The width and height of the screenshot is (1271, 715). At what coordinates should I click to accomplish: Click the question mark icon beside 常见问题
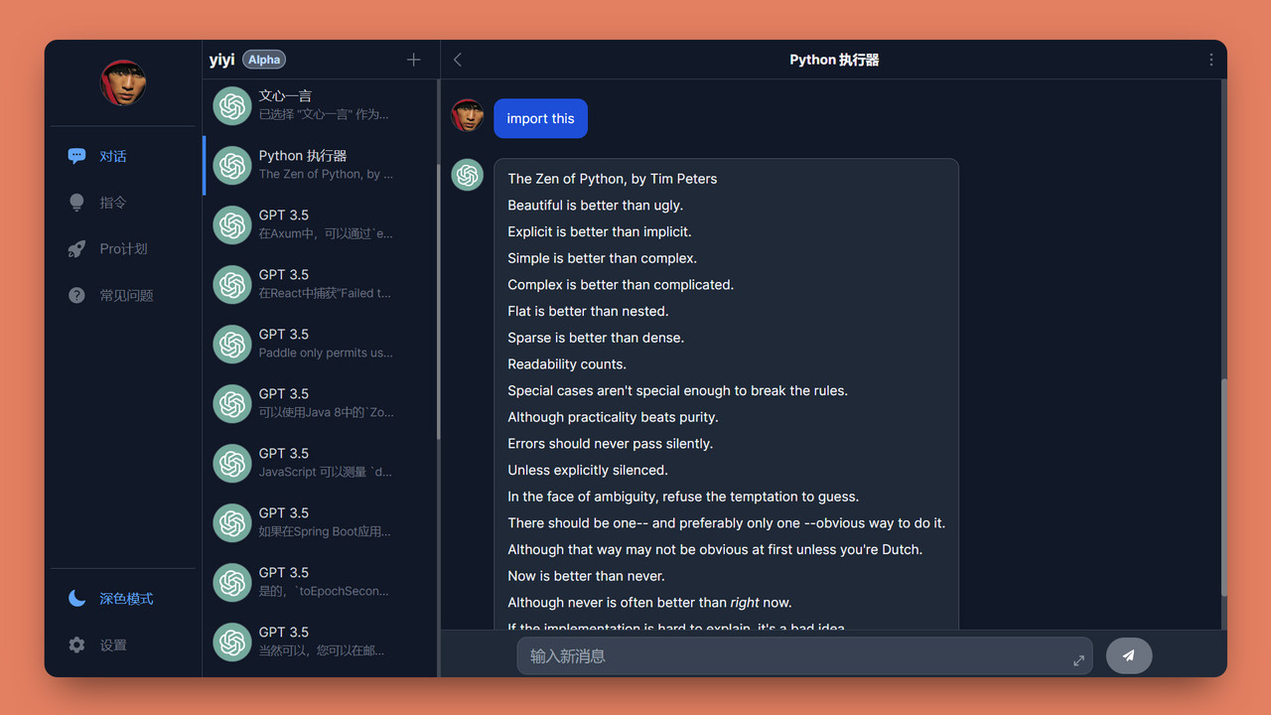pos(76,295)
